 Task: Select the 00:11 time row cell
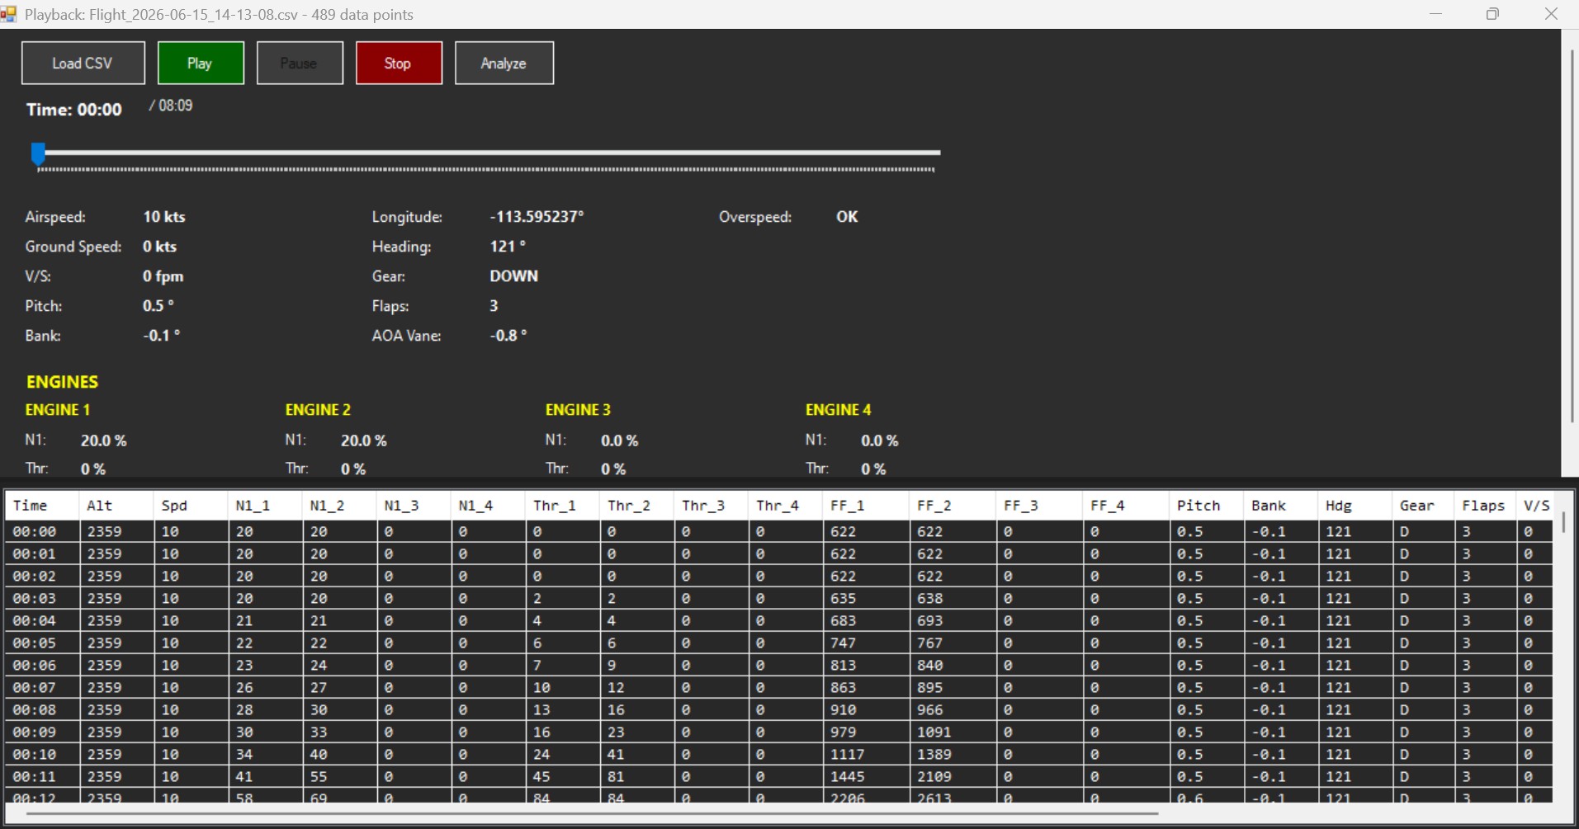click(x=42, y=777)
